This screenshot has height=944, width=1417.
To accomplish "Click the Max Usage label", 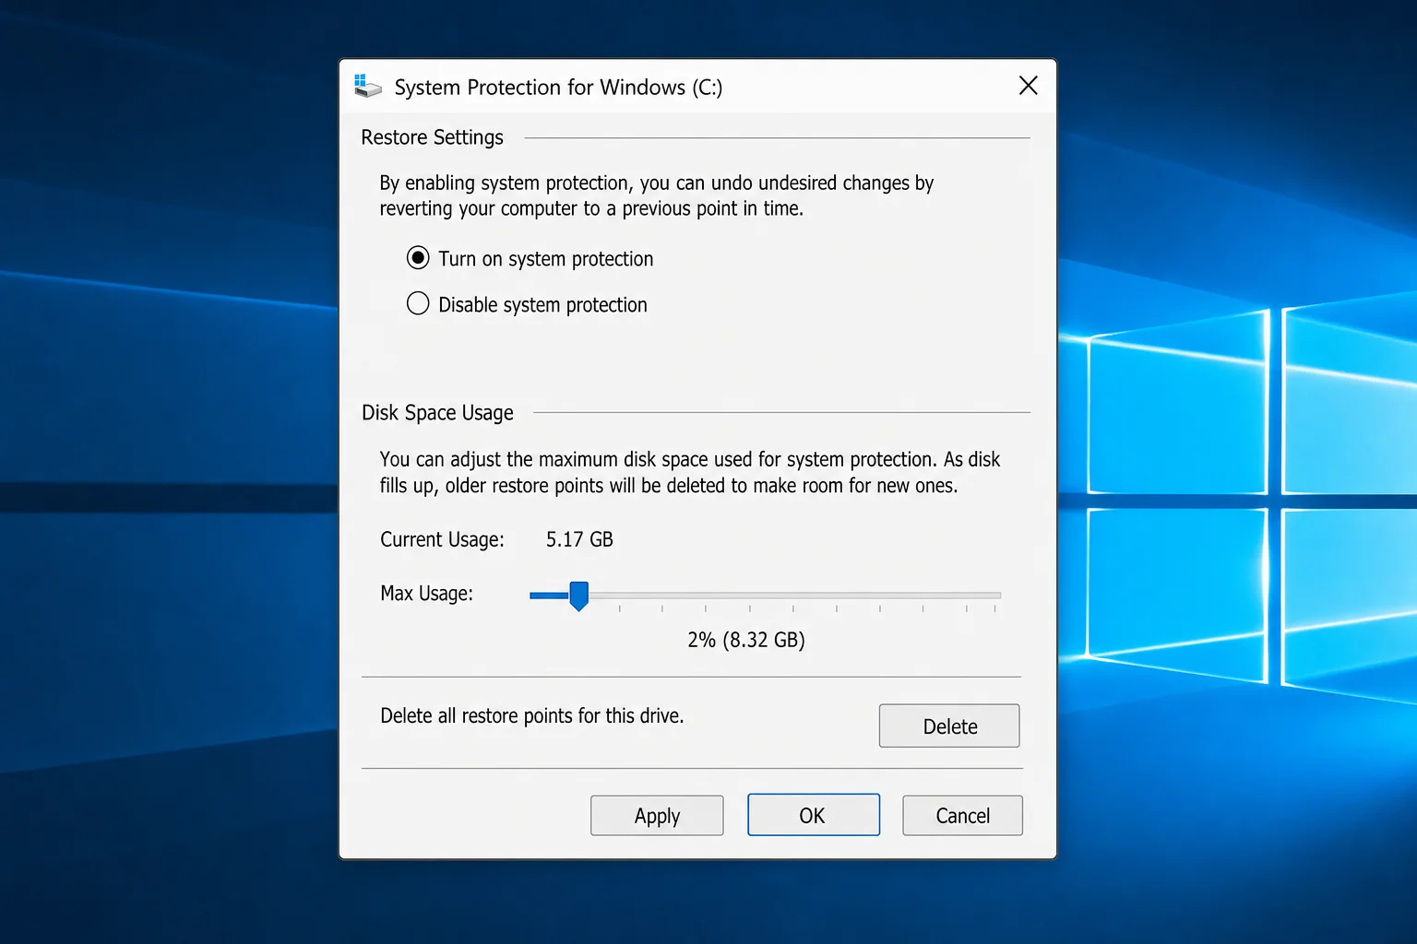I will pyautogui.click(x=426, y=594).
